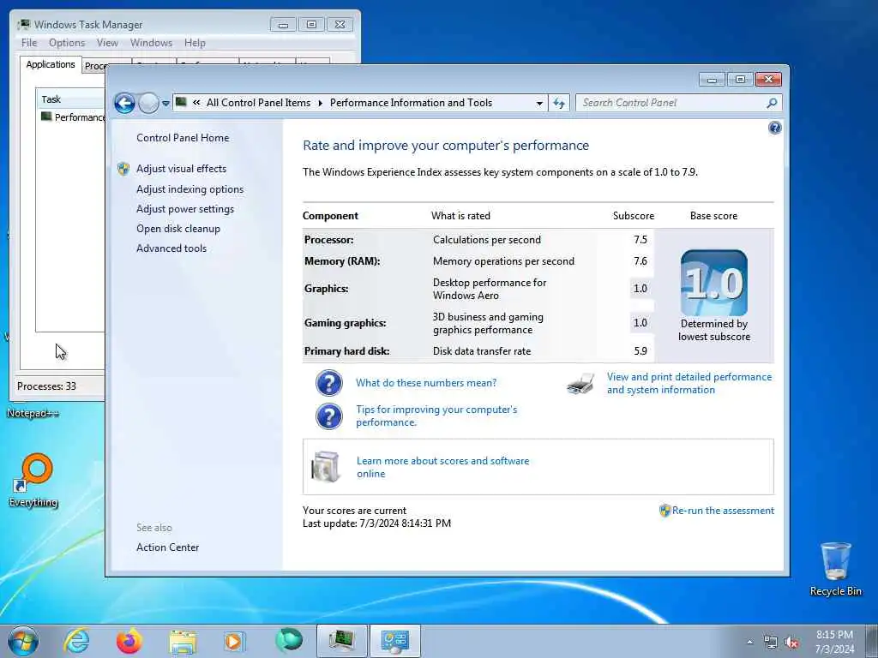View and print detailed performance information
Viewport: 878px width, 658px height.
(x=689, y=383)
